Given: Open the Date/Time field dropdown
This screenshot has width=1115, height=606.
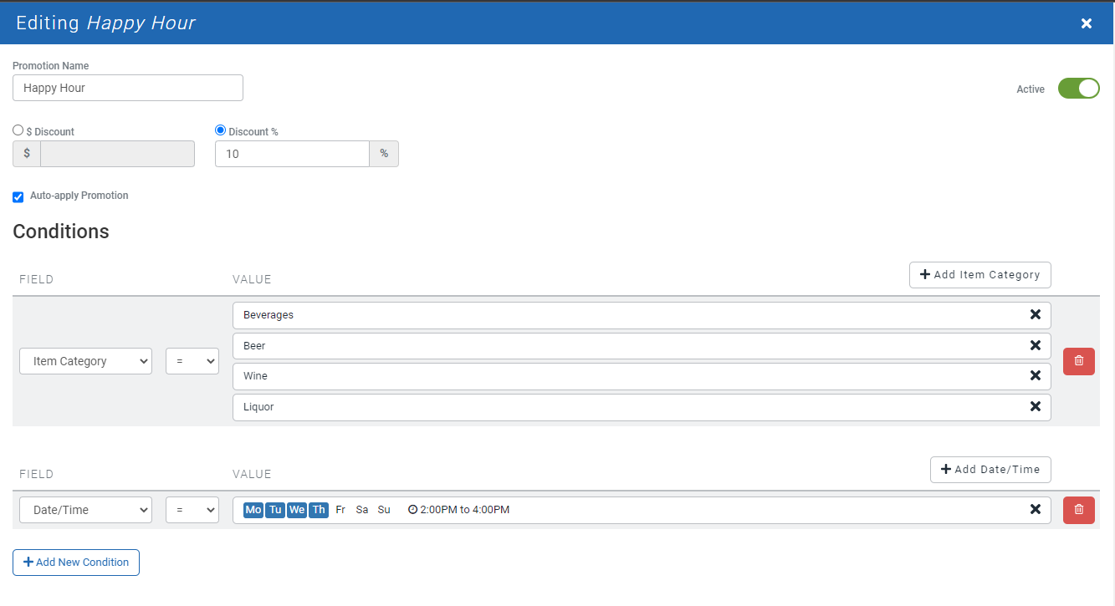Looking at the screenshot, I should click(85, 510).
